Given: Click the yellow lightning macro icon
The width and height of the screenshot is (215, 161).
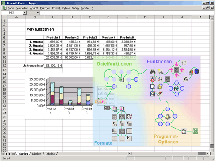Looking at the screenshot, I should [167, 117].
